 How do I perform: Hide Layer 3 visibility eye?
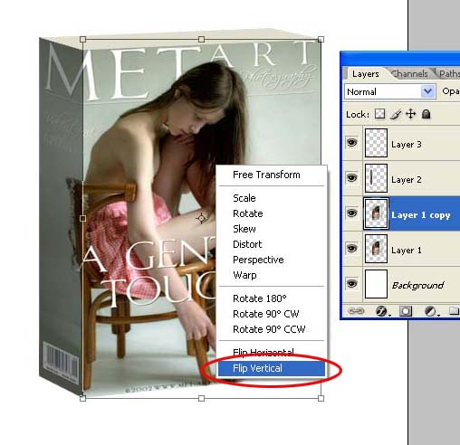pos(352,143)
